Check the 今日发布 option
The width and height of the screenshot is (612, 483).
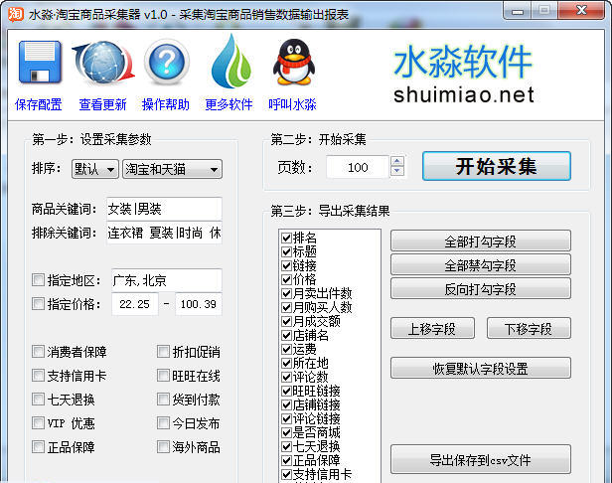click(x=163, y=422)
